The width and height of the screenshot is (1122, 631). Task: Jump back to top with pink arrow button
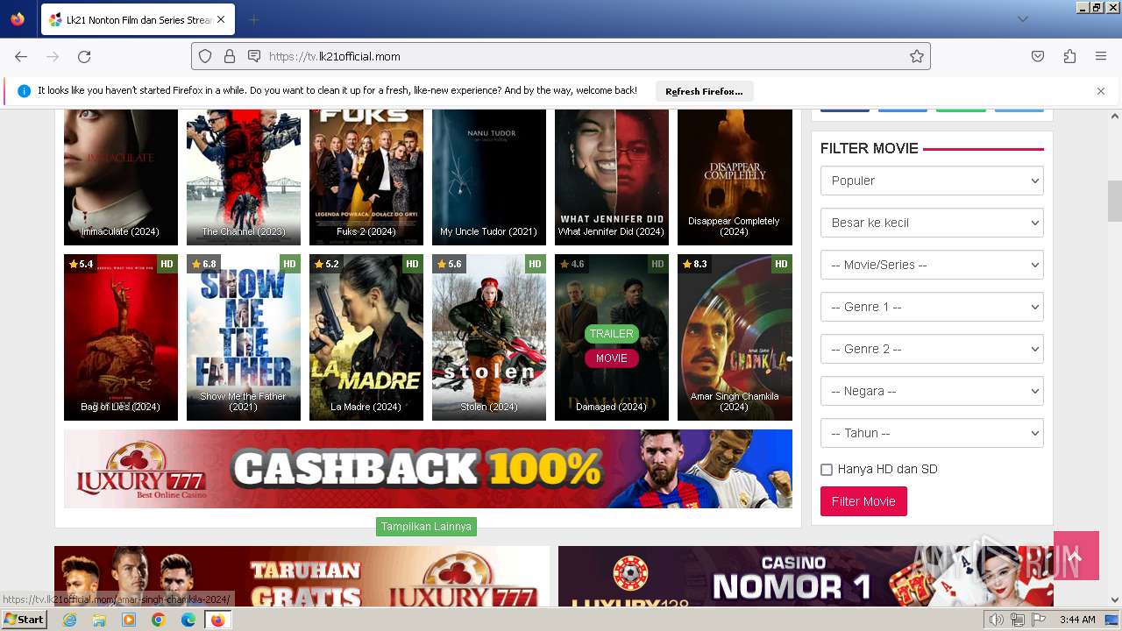(x=1076, y=556)
